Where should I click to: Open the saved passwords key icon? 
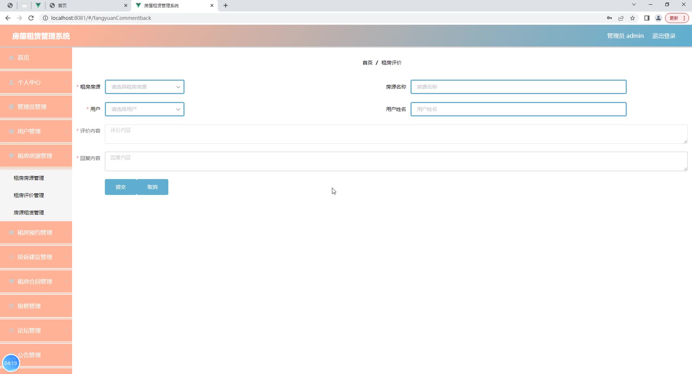point(609,18)
